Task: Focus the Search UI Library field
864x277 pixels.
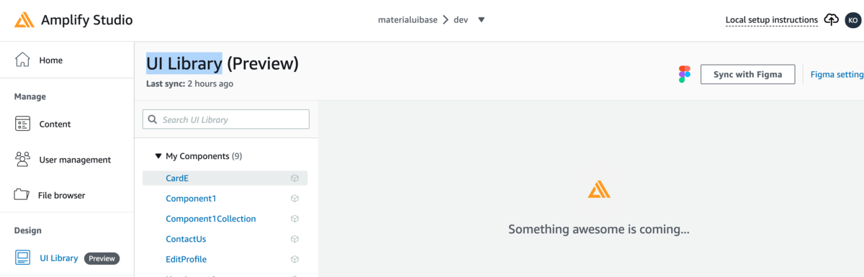Action: coord(226,119)
